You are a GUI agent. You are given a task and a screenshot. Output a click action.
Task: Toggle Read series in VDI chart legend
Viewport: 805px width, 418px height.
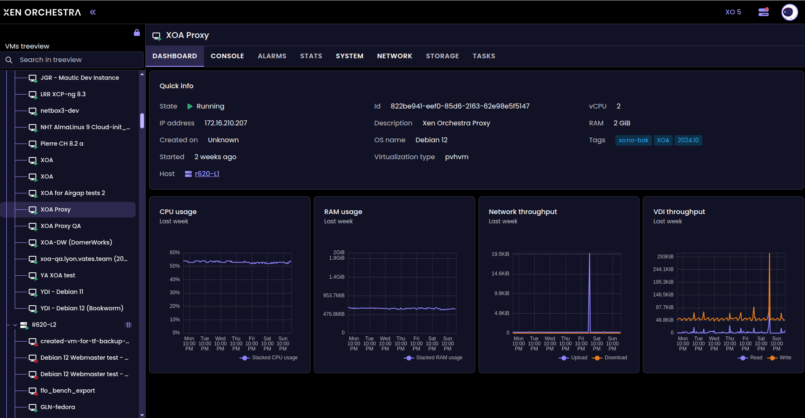coord(750,358)
